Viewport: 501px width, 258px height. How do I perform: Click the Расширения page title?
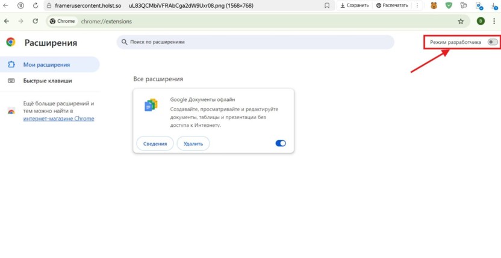click(51, 43)
